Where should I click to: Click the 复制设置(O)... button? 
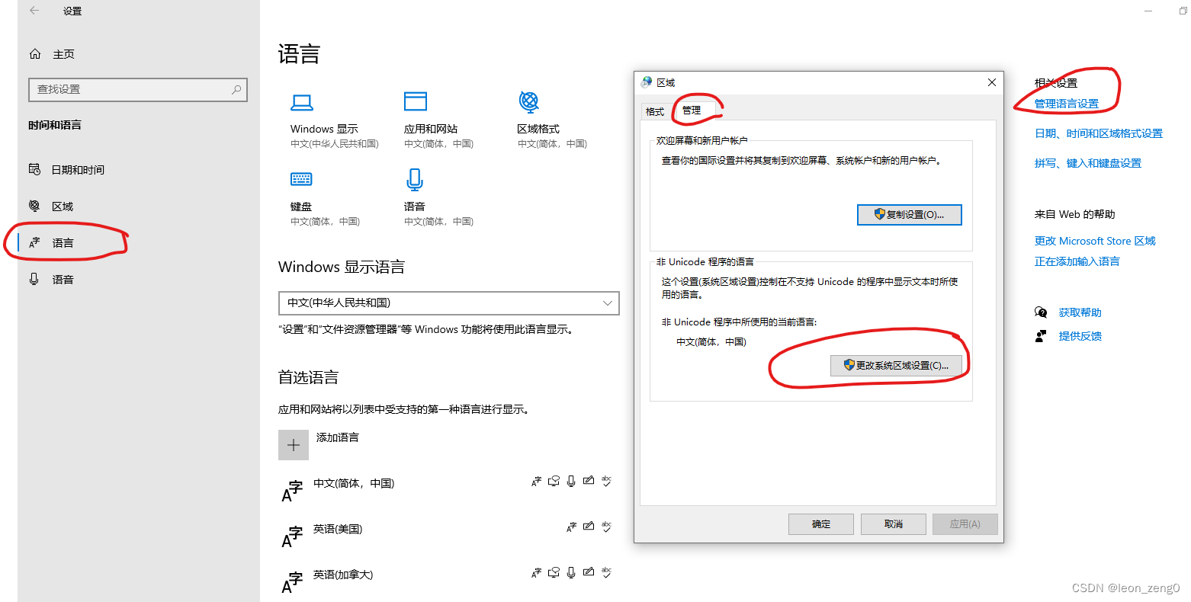910,215
